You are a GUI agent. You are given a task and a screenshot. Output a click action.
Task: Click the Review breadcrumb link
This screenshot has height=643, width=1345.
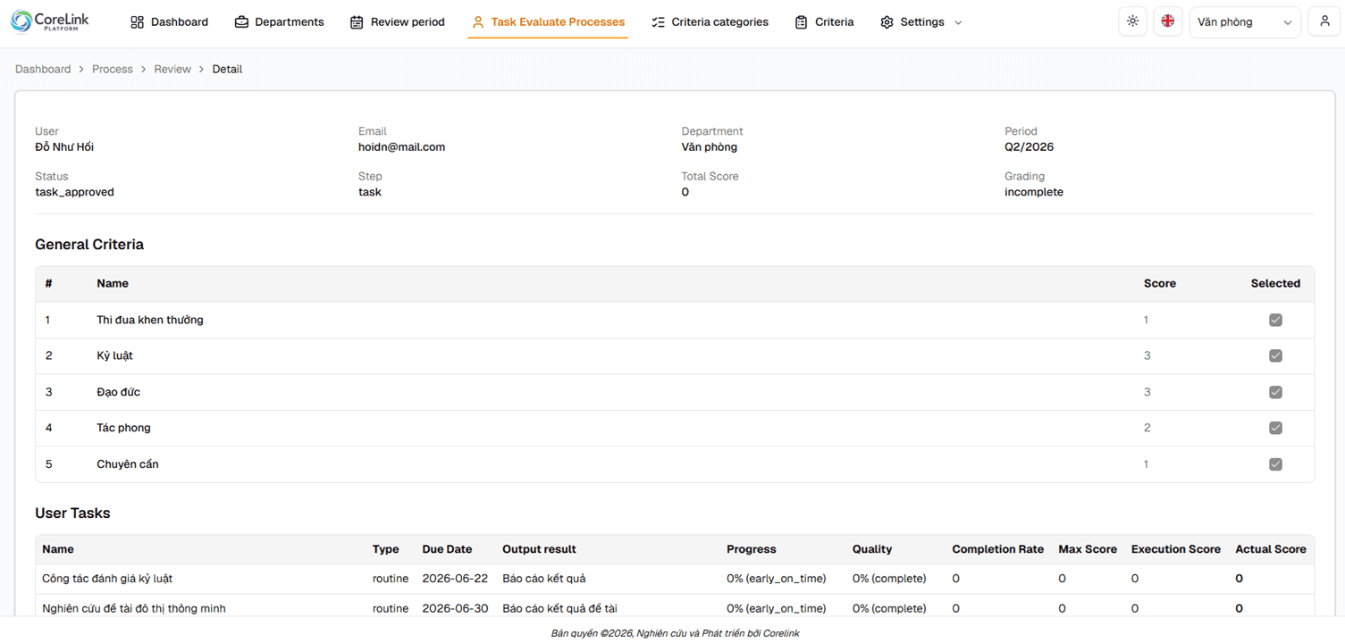click(172, 69)
